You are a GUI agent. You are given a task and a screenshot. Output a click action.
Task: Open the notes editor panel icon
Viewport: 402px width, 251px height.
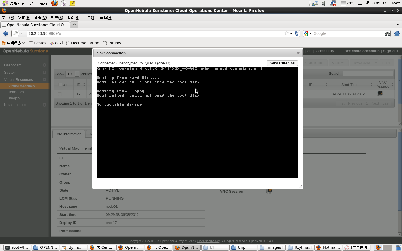[72, 3]
